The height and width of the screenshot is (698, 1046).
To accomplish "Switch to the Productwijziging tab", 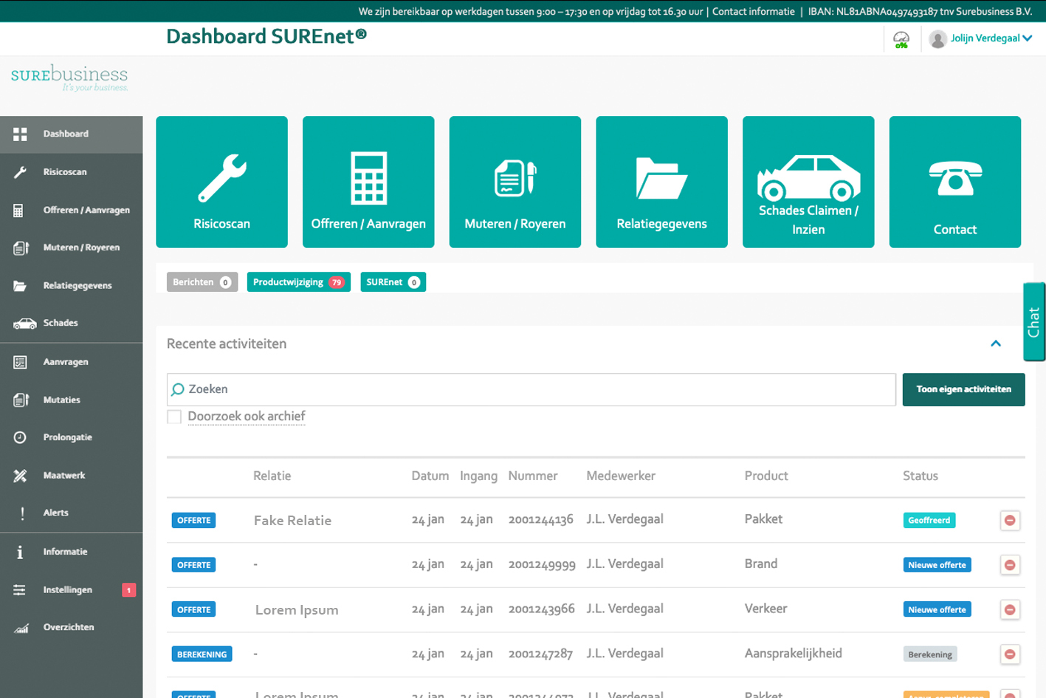I will (298, 282).
